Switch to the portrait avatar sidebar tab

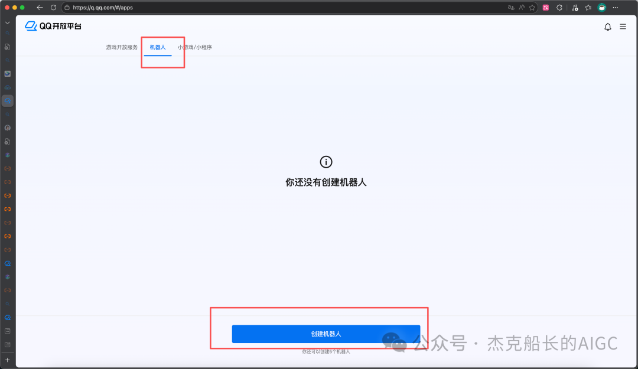pos(7,128)
